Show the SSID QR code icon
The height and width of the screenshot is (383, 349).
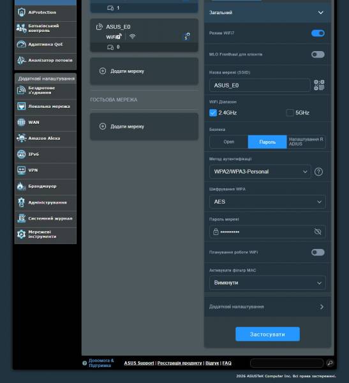(319, 86)
